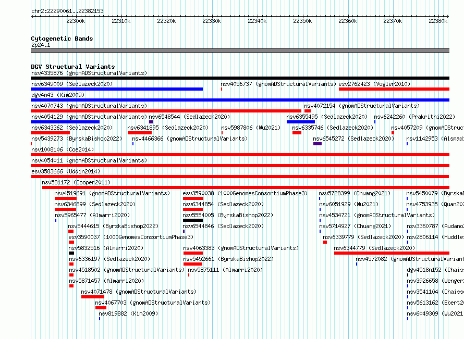Open nsv4071478 gnomADStructuralVariants label
The image size is (464, 339).
[x=139, y=292]
